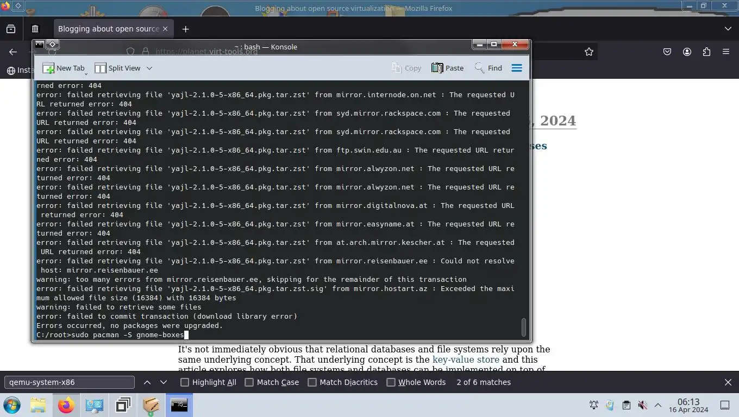
Task: Click the documents tray icon beside bell
Action: point(610,405)
